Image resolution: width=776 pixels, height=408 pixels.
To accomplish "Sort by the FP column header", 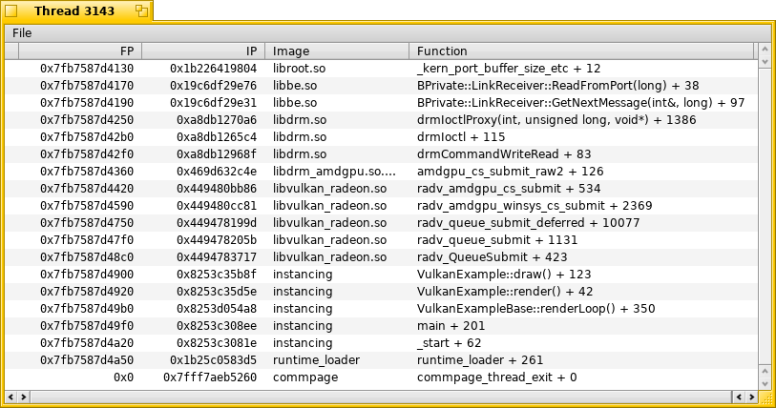I will point(80,51).
